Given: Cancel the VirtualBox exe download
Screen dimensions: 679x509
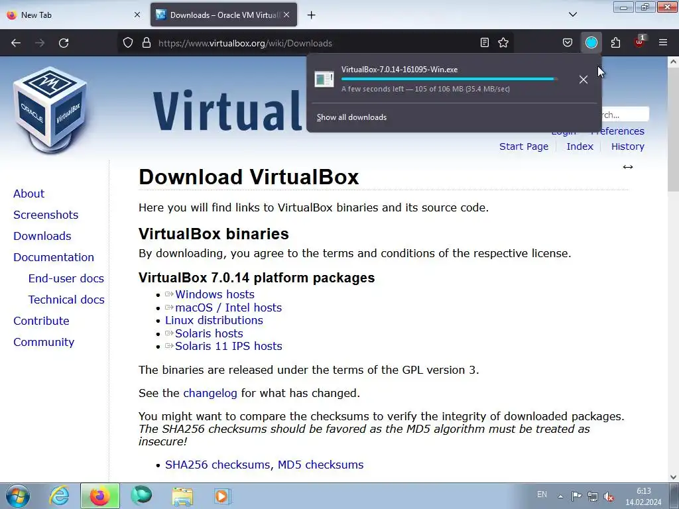Looking at the screenshot, I should click(584, 80).
